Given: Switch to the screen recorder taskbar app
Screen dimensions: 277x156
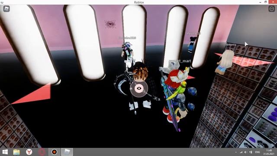Looking at the screenshot, I should click(x=55, y=152).
